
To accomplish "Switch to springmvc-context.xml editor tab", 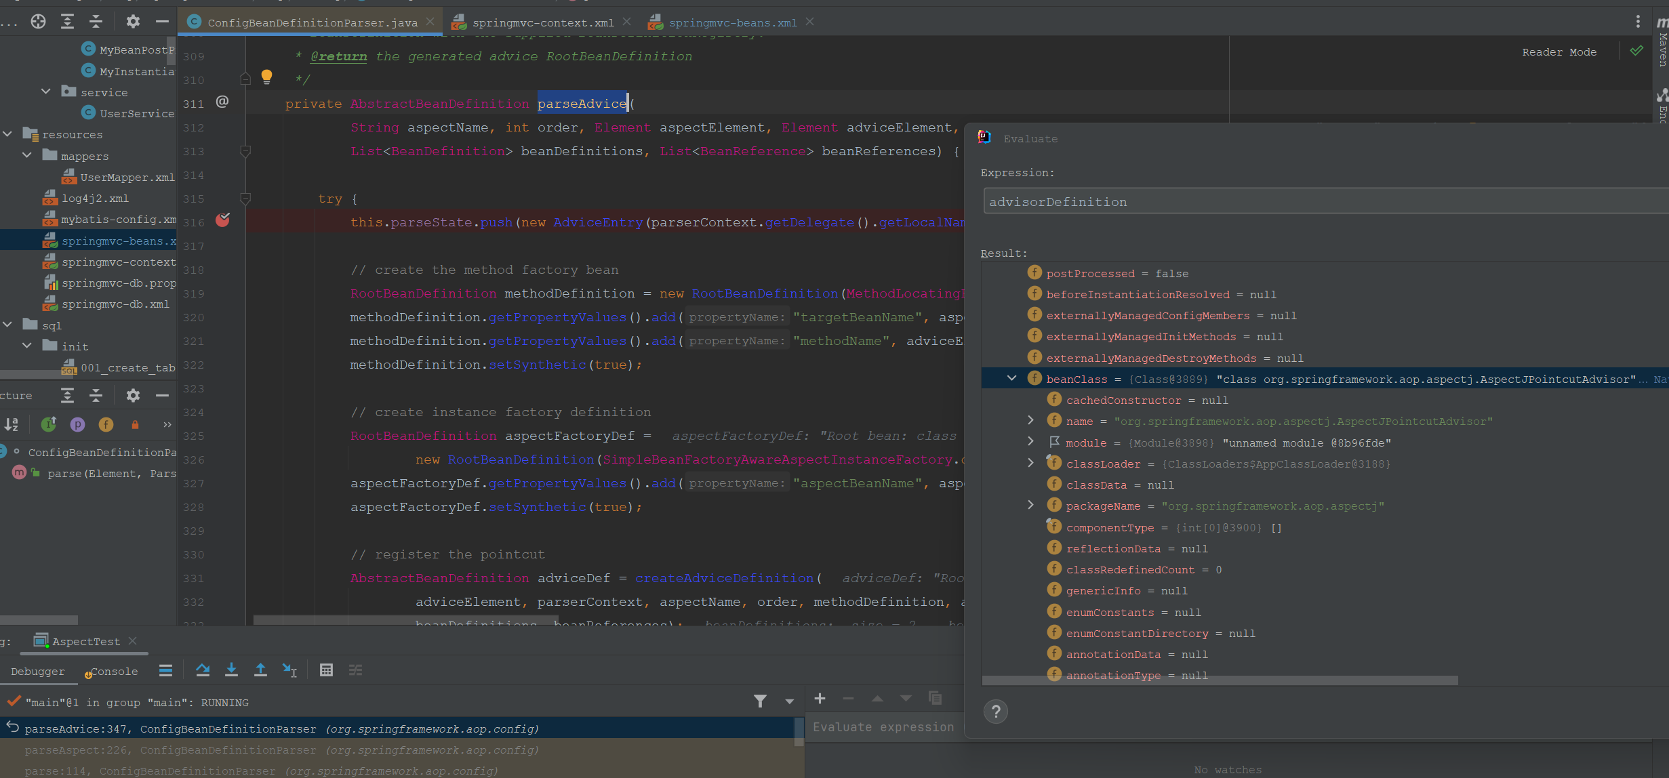I will [542, 22].
